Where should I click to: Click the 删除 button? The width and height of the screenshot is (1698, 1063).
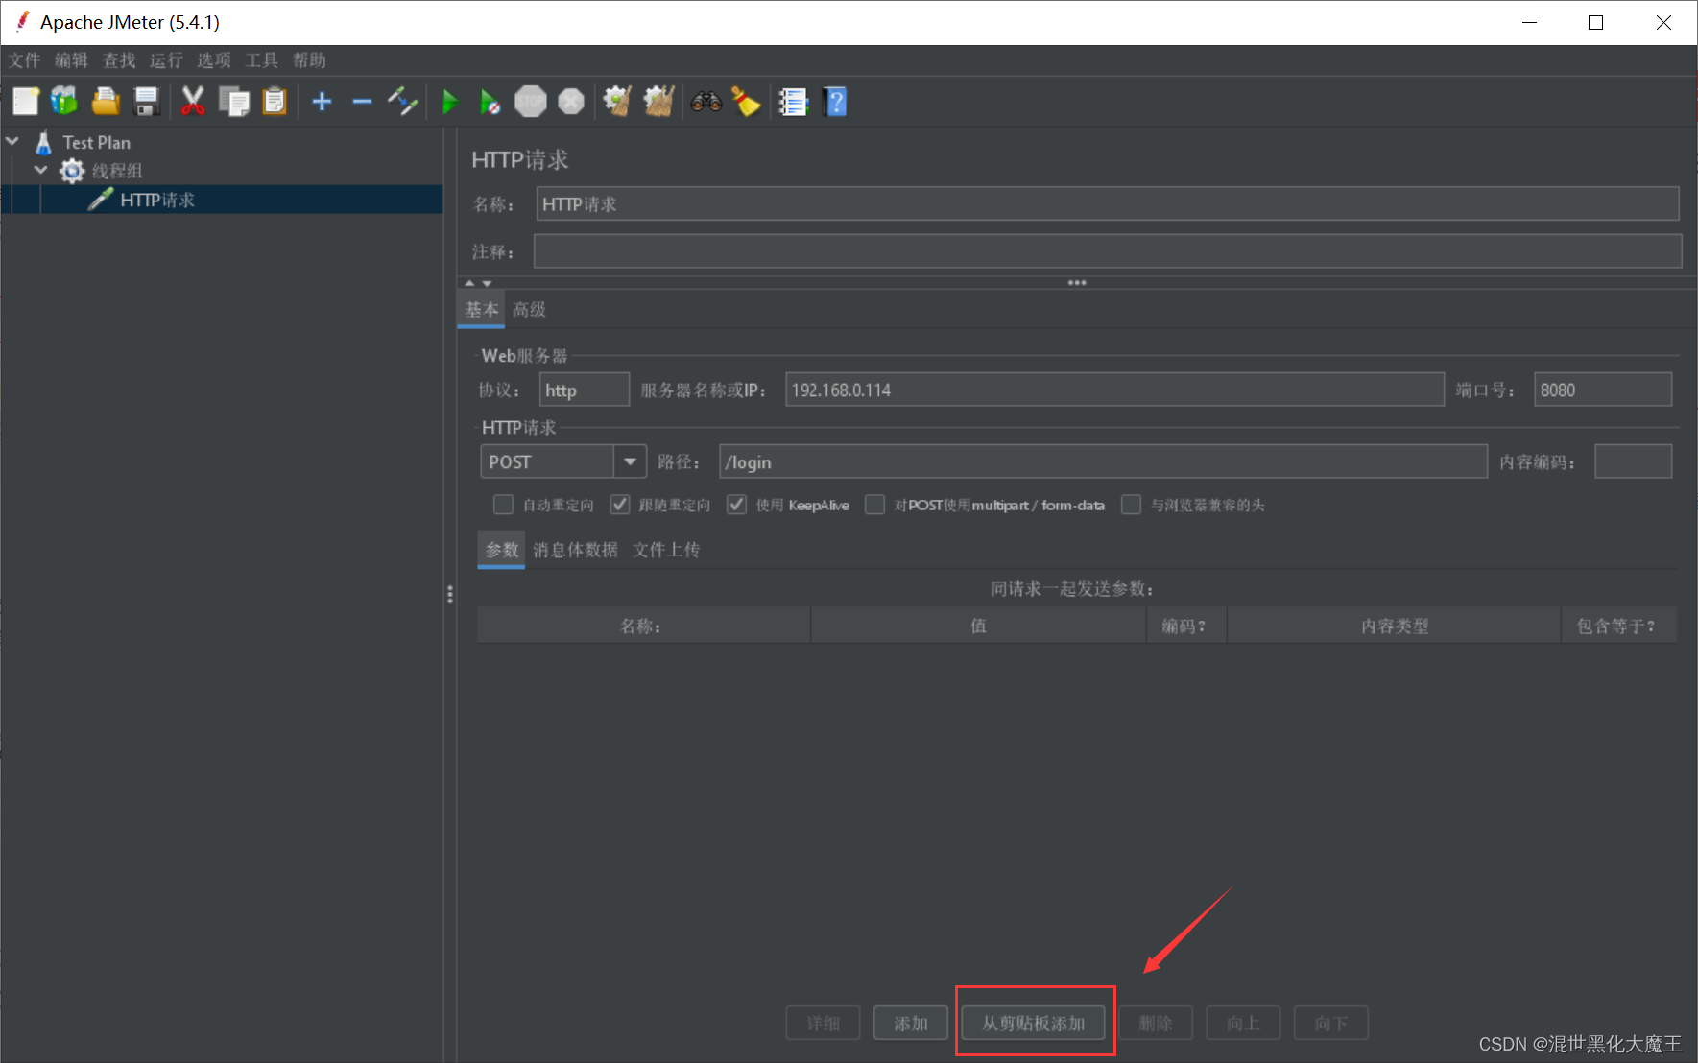tap(1156, 1023)
